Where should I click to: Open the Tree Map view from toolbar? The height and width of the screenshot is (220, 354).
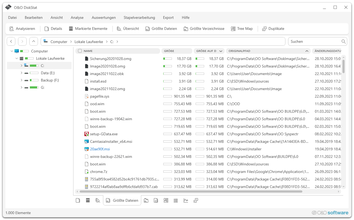pyautogui.click(x=242, y=29)
